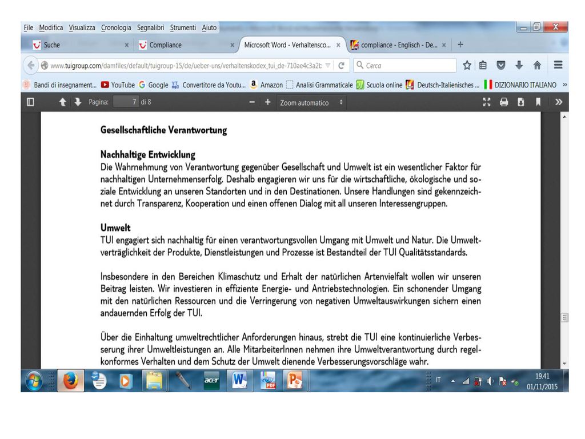
Task: Show URL history dropdown in address bar
Action: point(327,65)
